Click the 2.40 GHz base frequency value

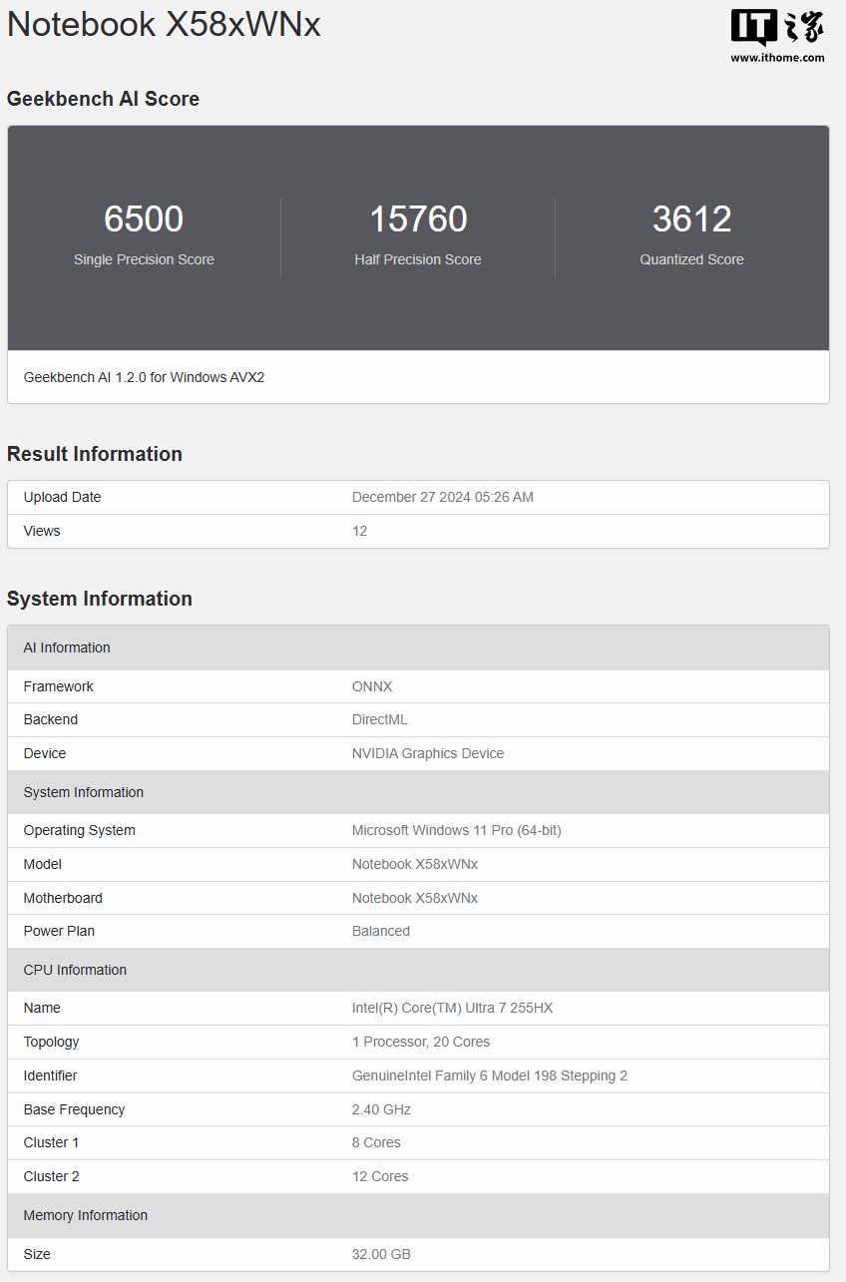click(381, 1109)
